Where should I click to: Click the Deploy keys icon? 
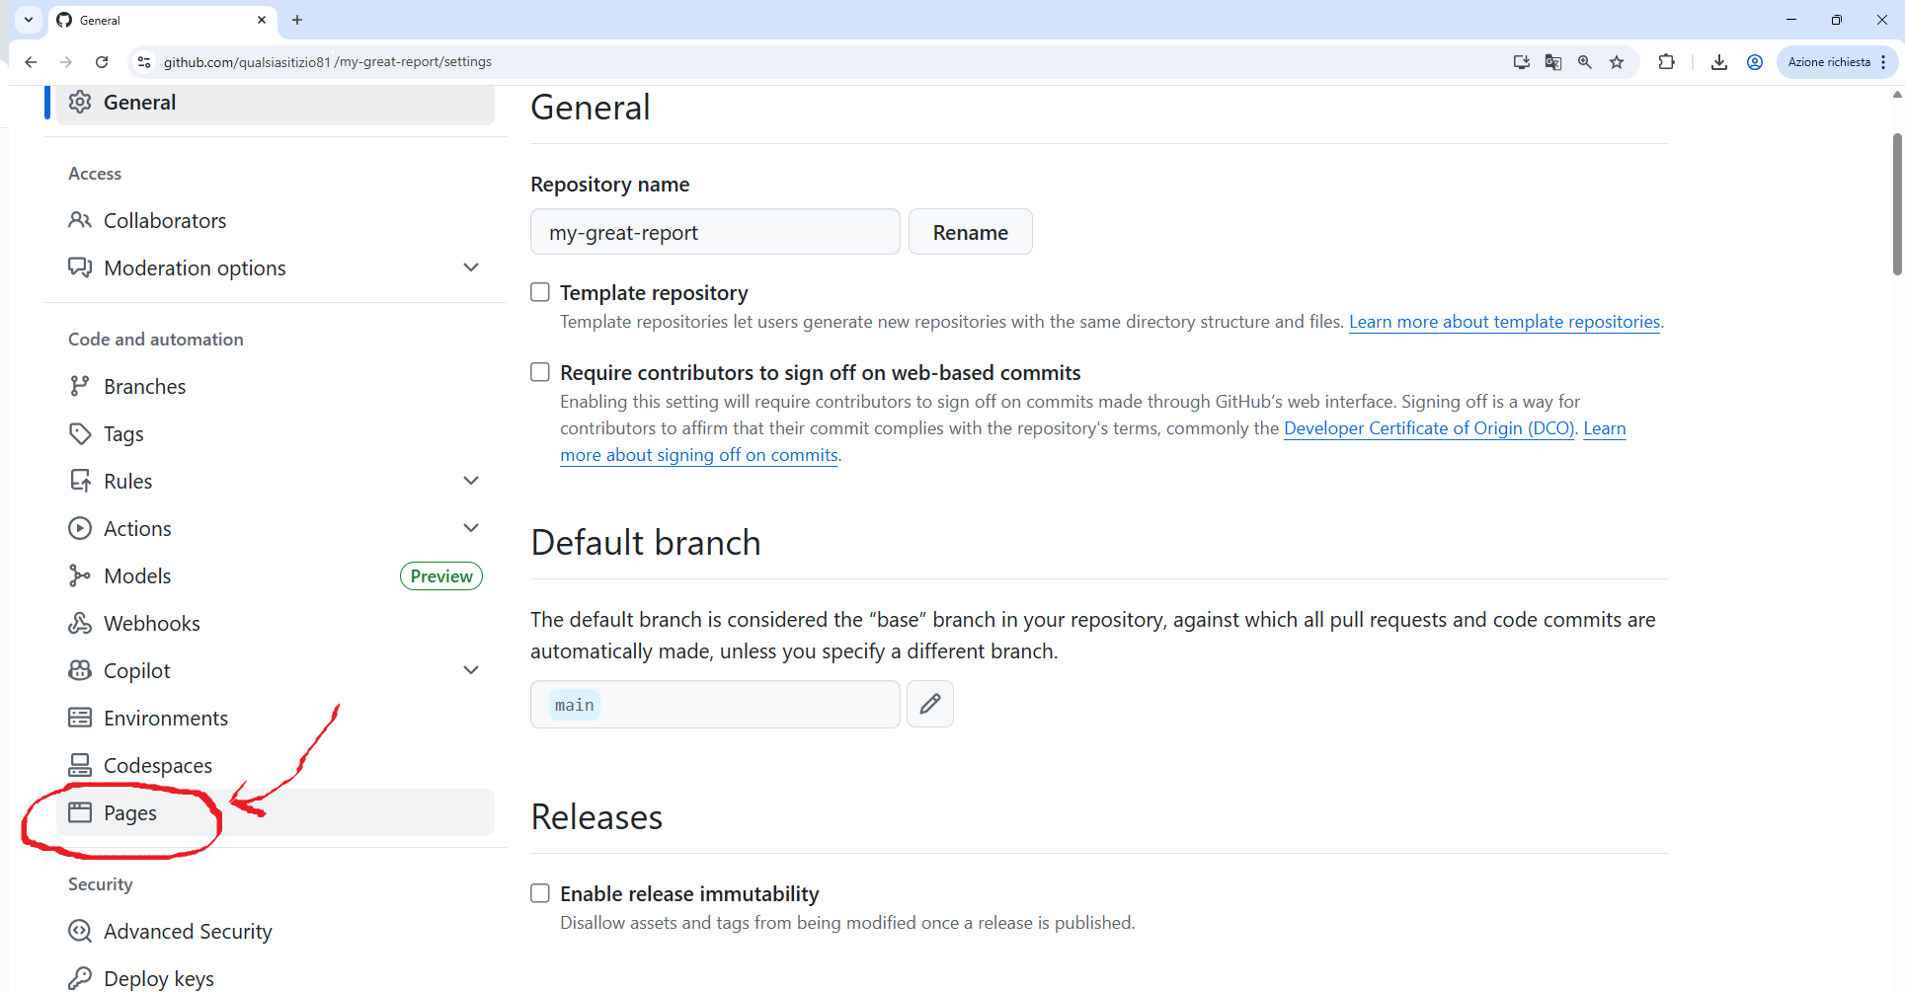point(80,977)
